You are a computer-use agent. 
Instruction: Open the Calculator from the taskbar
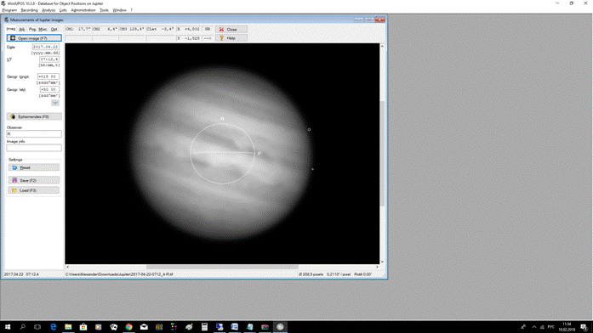[204, 327]
